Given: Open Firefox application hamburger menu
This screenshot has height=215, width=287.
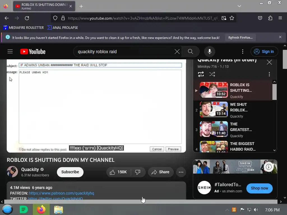Looking at the screenshot, I should [280, 18].
